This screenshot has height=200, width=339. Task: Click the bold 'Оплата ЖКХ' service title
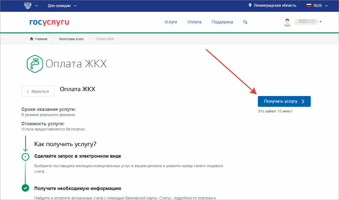tap(78, 89)
